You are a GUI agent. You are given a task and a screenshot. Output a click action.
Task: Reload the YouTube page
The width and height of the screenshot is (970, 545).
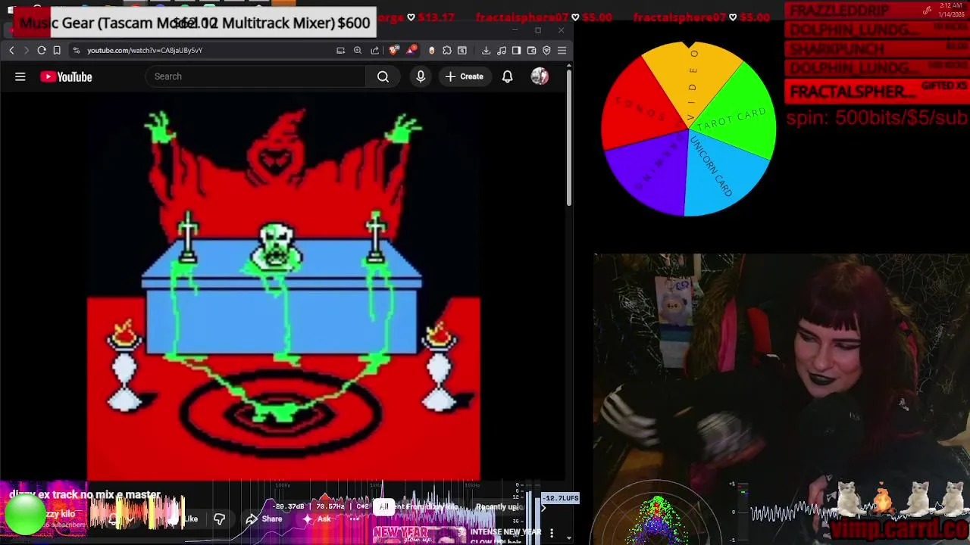(x=42, y=50)
